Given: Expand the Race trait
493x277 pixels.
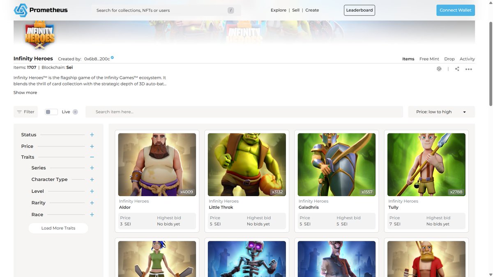Looking at the screenshot, I should [92, 215].
